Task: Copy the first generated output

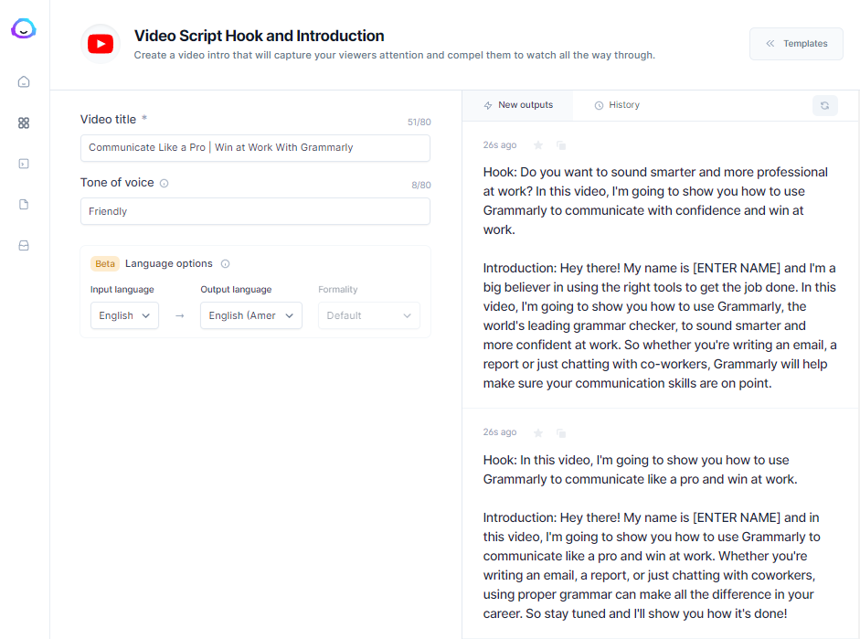Action: 560,145
